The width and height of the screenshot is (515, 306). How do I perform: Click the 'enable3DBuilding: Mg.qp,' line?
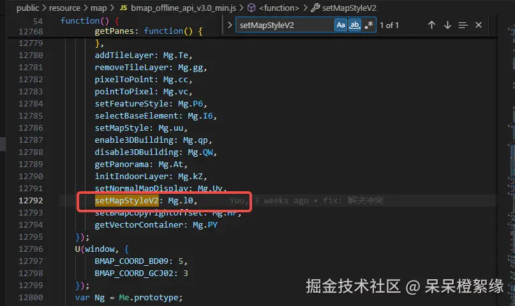[x=153, y=140]
